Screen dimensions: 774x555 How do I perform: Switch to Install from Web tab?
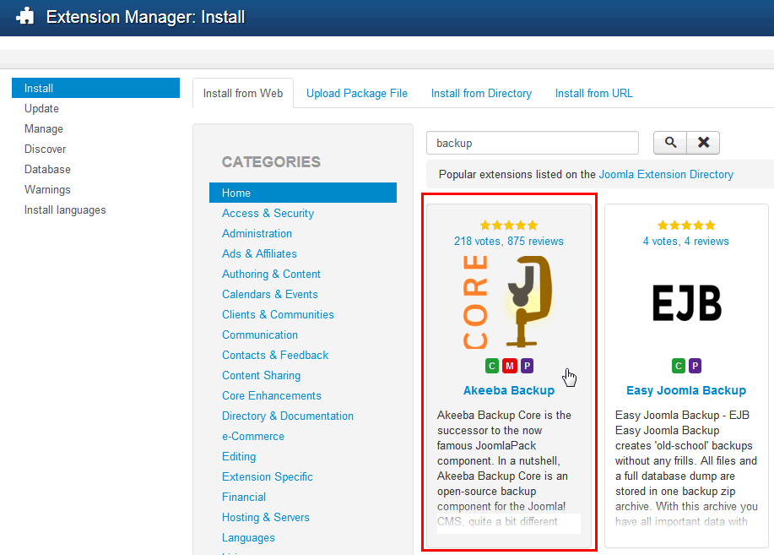point(243,93)
